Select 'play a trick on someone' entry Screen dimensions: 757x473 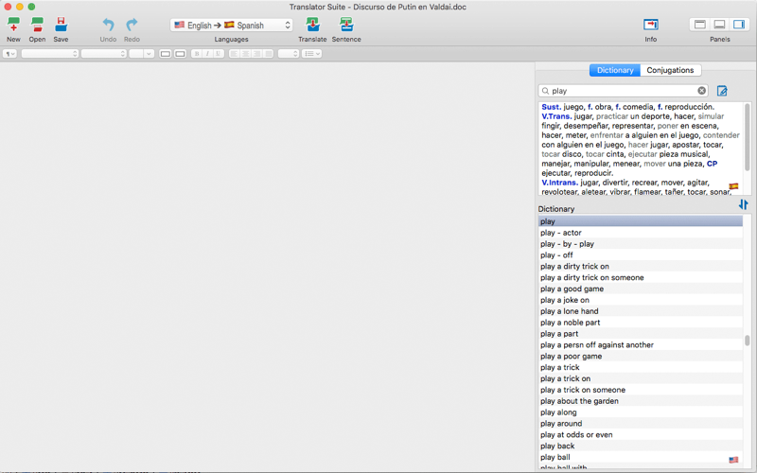click(641, 390)
